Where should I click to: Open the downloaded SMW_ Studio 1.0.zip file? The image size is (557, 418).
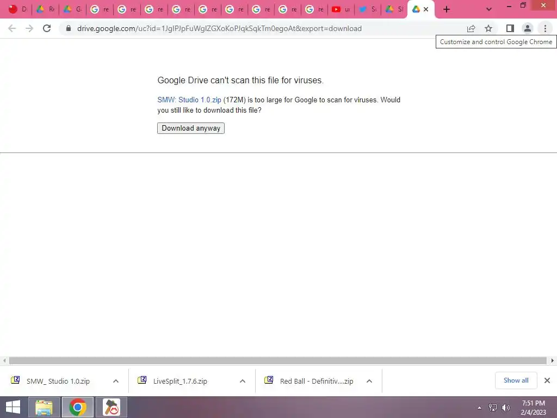(x=58, y=382)
